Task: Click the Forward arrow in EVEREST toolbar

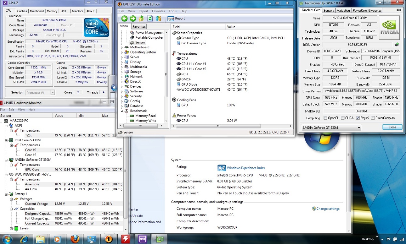Action: point(133,19)
